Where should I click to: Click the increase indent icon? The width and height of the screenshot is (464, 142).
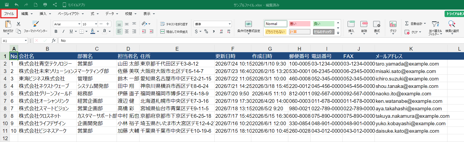click(x=151, y=31)
